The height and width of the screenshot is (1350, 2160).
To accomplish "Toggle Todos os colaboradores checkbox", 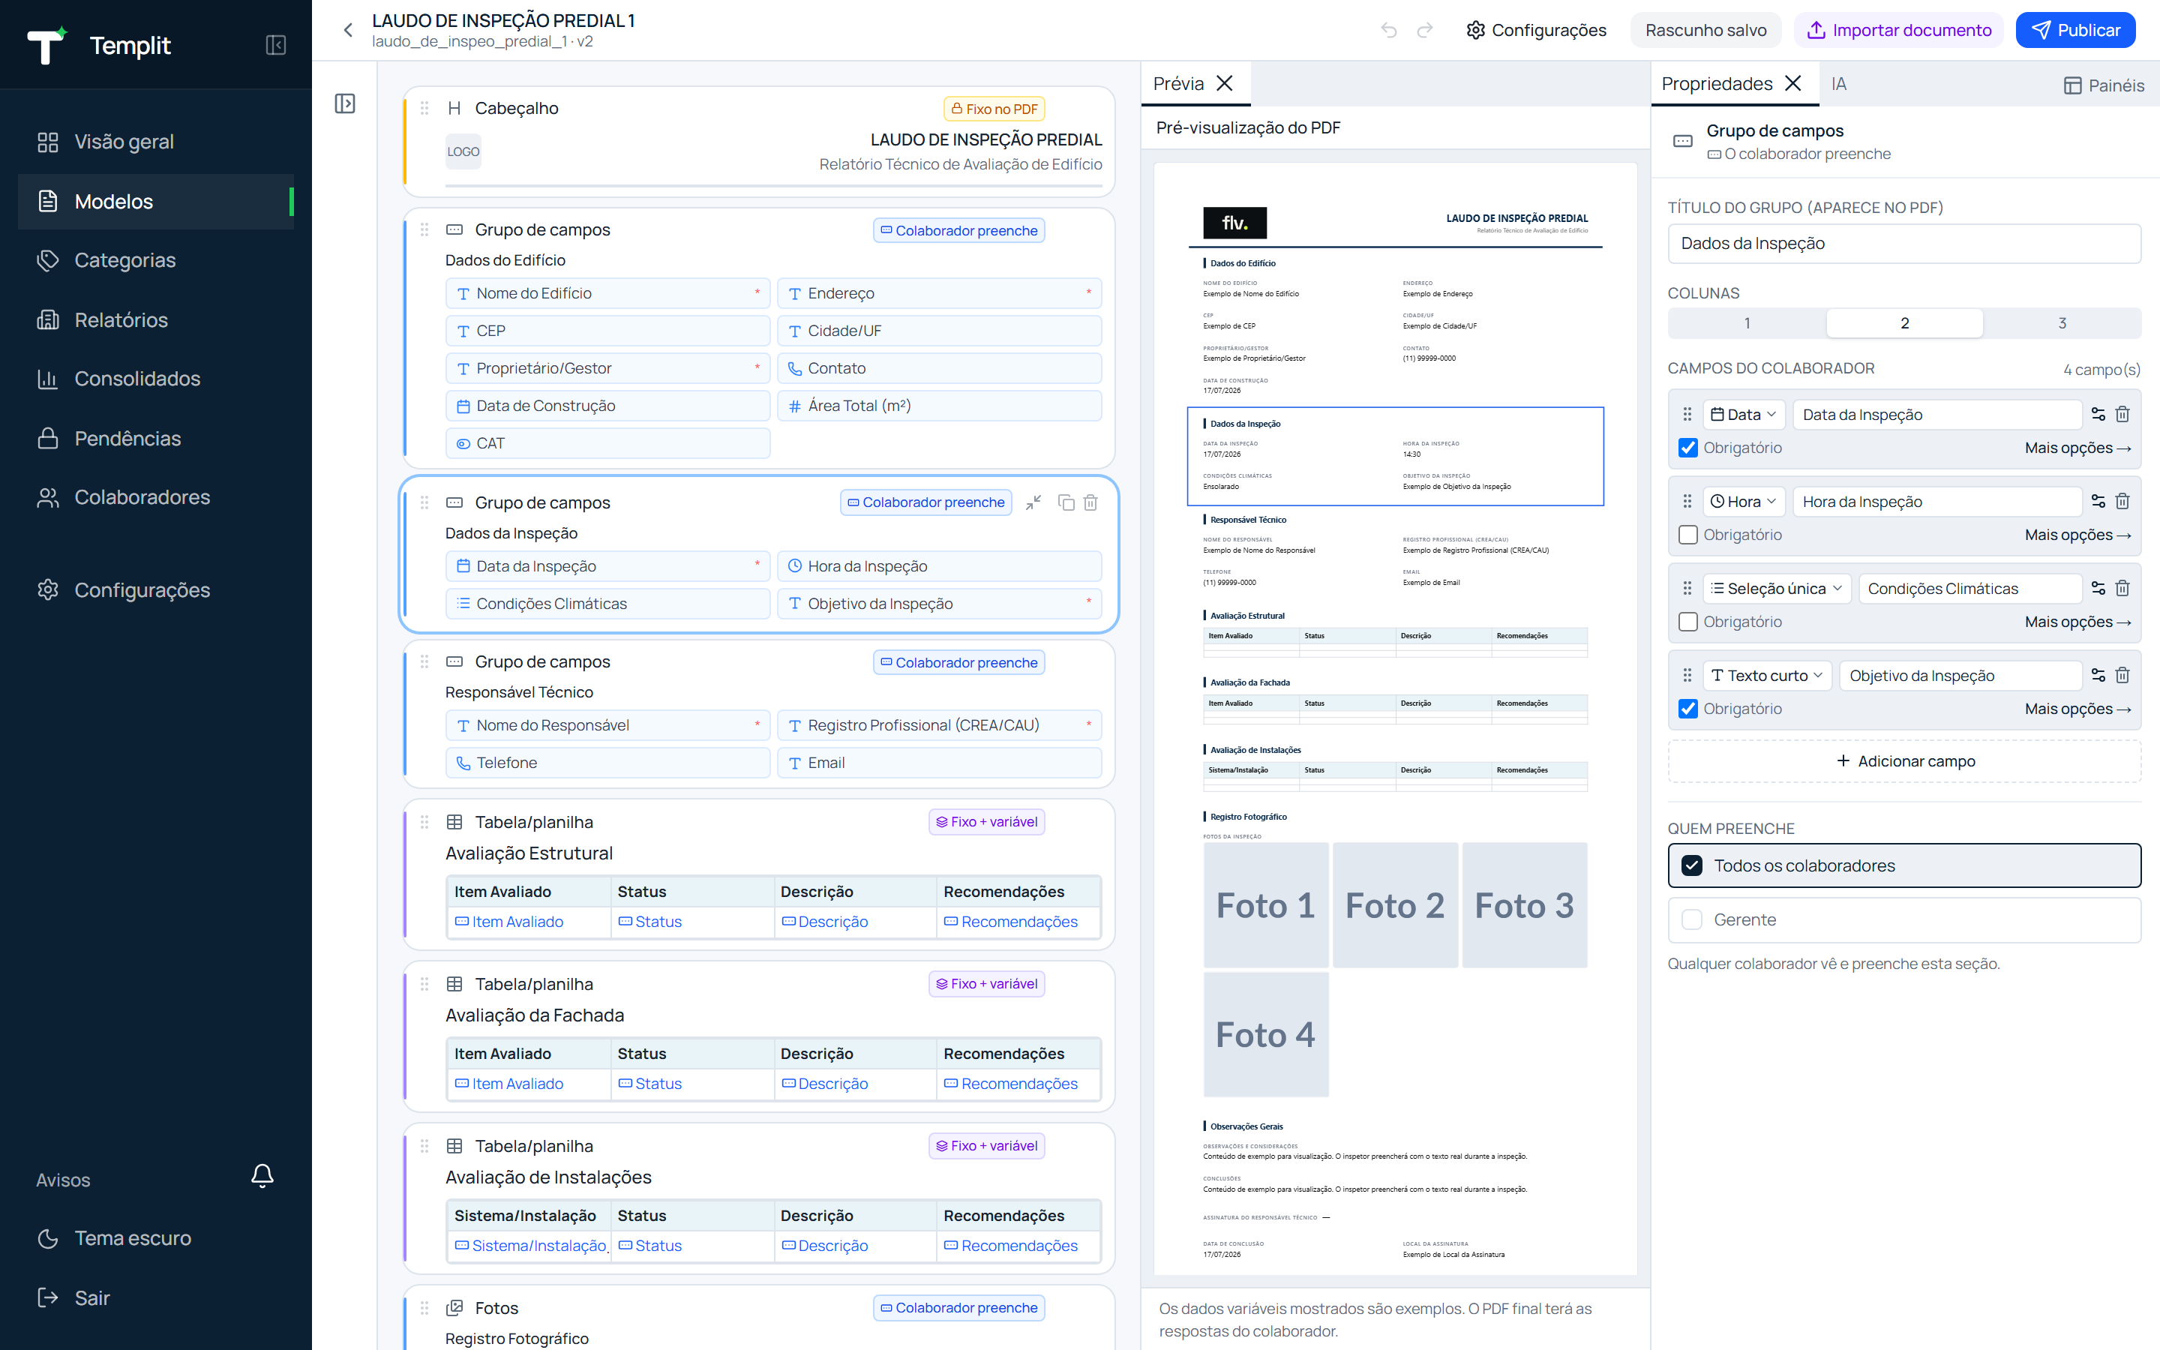I will coord(1691,866).
